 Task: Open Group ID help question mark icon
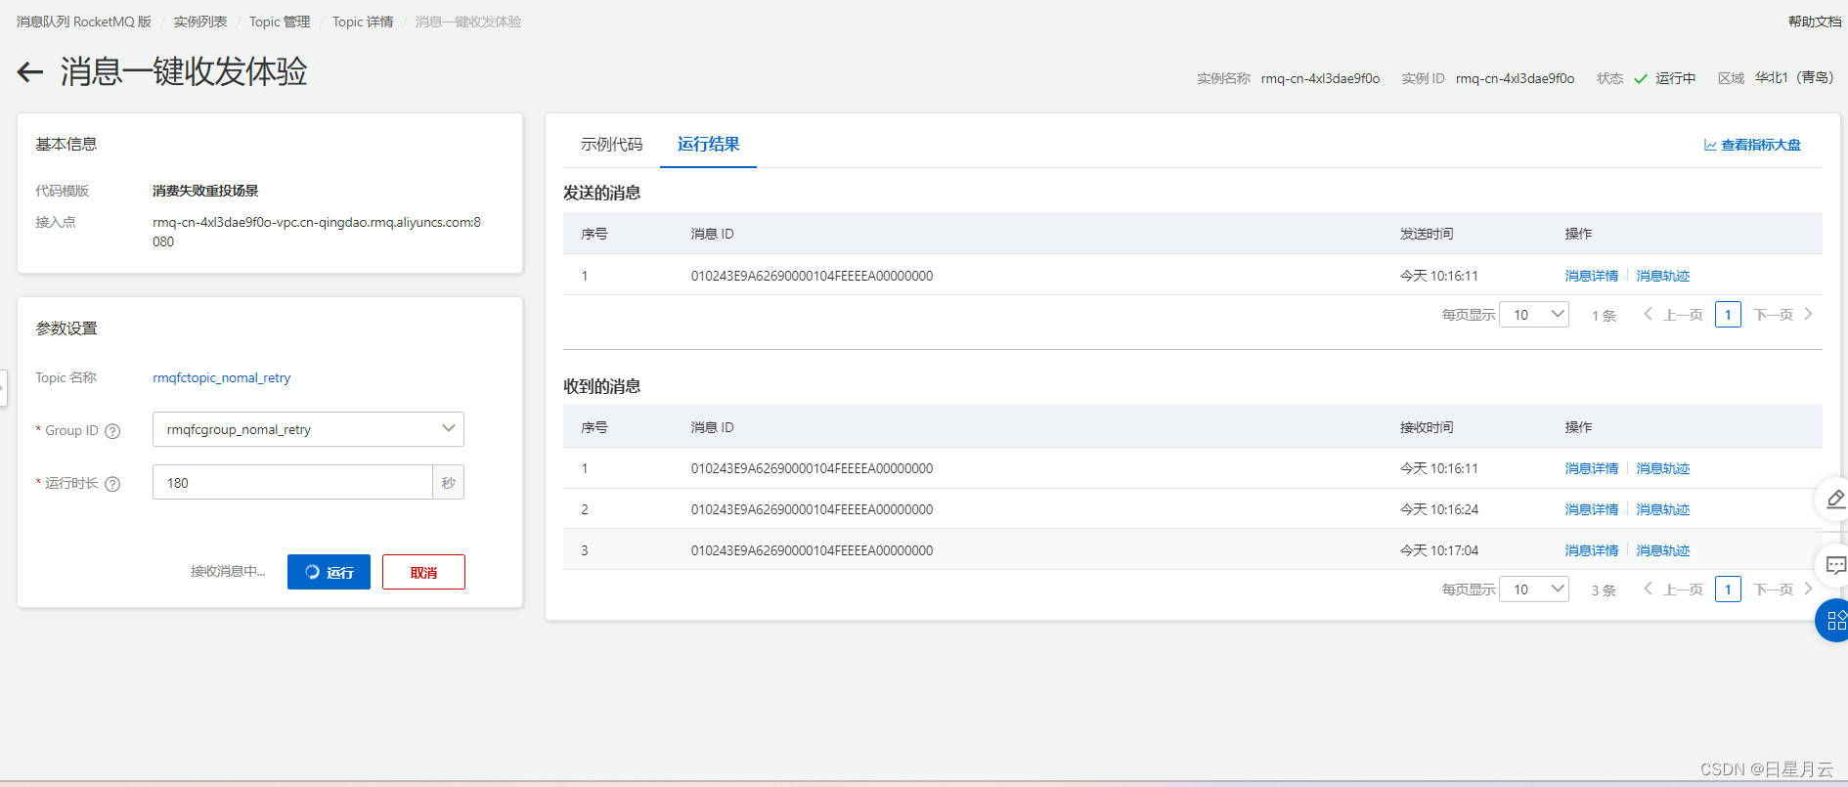pyautogui.click(x=112, y=431)
